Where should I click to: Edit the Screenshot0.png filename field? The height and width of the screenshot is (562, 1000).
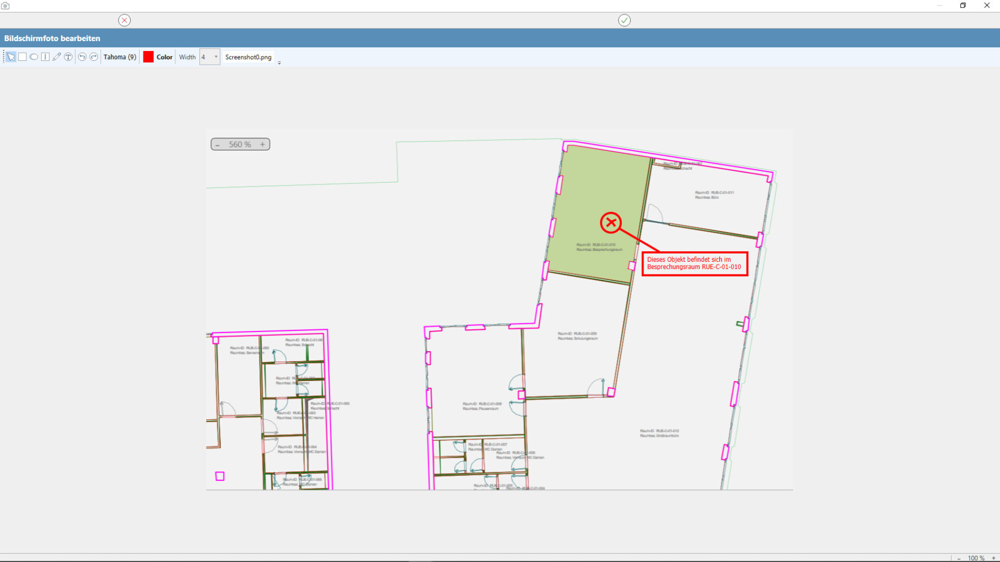click(248, 57)
